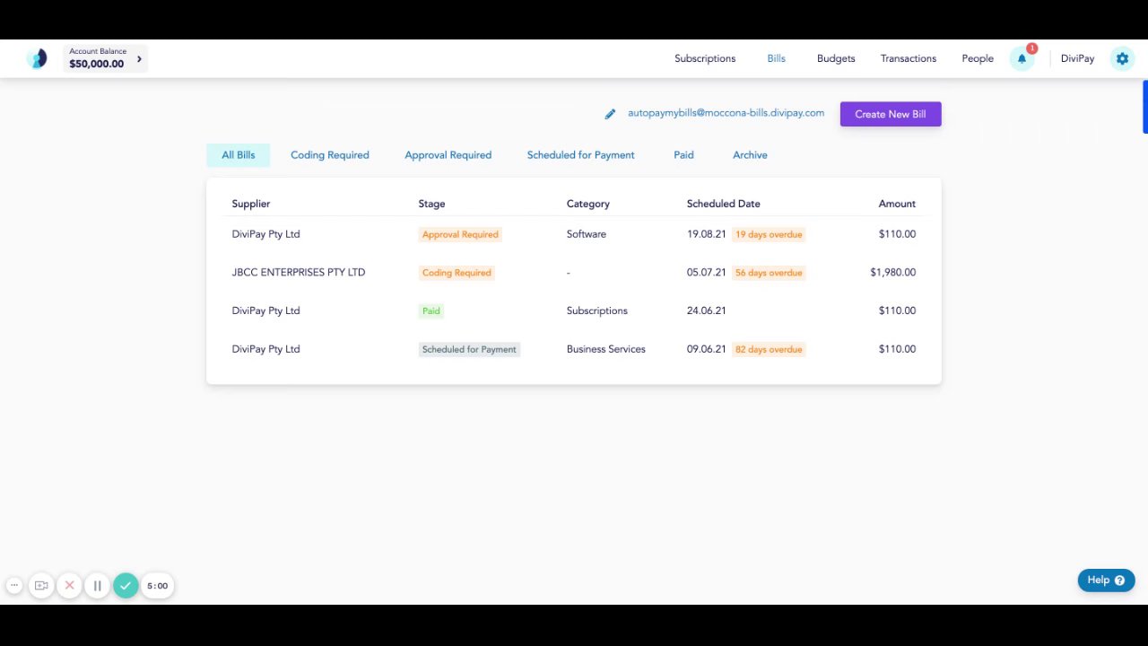Open the settings gear icon
This screenshot has height=646, width=1148.
click(1122, 58)
